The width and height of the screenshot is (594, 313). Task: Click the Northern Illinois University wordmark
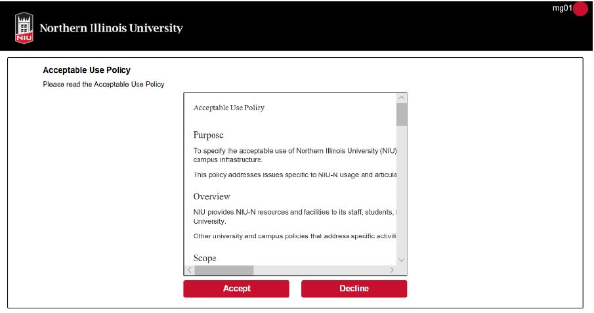click(x=111, y=28)
